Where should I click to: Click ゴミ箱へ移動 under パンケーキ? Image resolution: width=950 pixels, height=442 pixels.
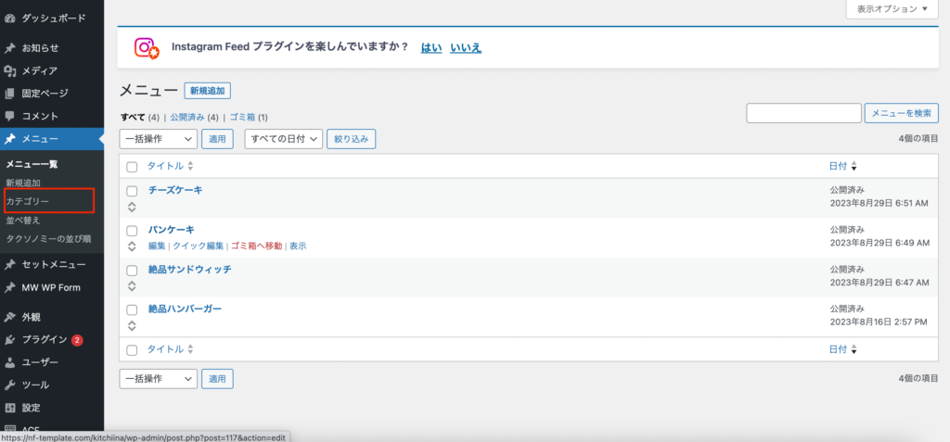point(256,246)
